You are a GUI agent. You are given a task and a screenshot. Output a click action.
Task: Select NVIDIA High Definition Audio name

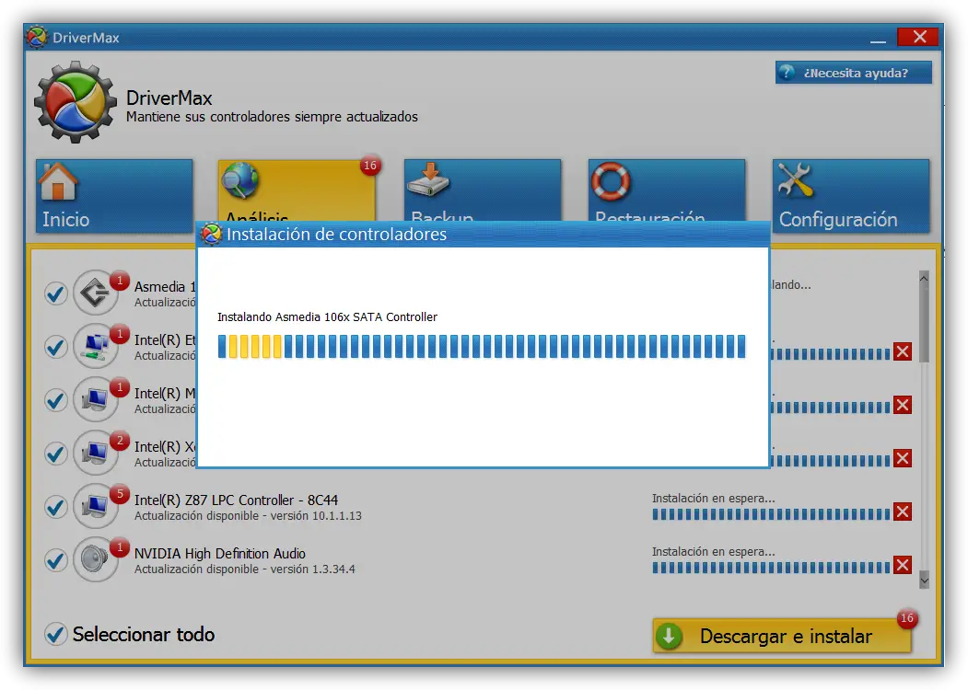(220, 554)
